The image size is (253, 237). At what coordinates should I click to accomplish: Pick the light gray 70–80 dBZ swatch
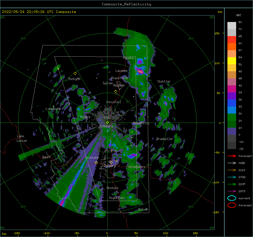[232, 26]
